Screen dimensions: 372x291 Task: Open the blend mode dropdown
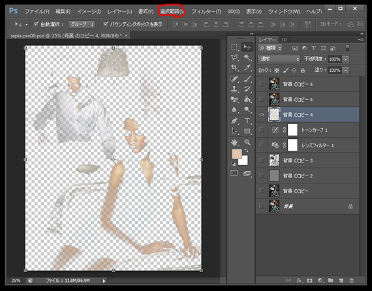(x=279, y=59)
